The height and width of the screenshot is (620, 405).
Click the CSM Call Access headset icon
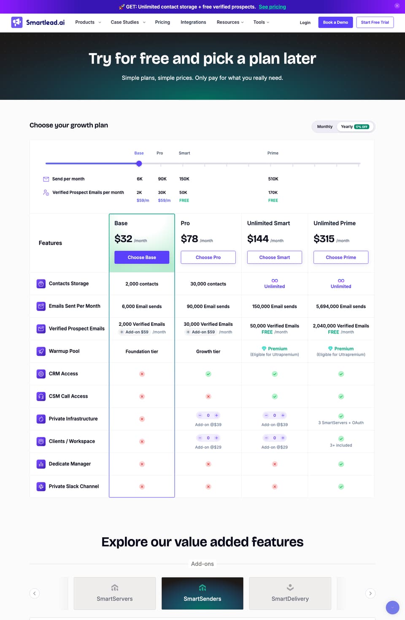tap(41, 396)
